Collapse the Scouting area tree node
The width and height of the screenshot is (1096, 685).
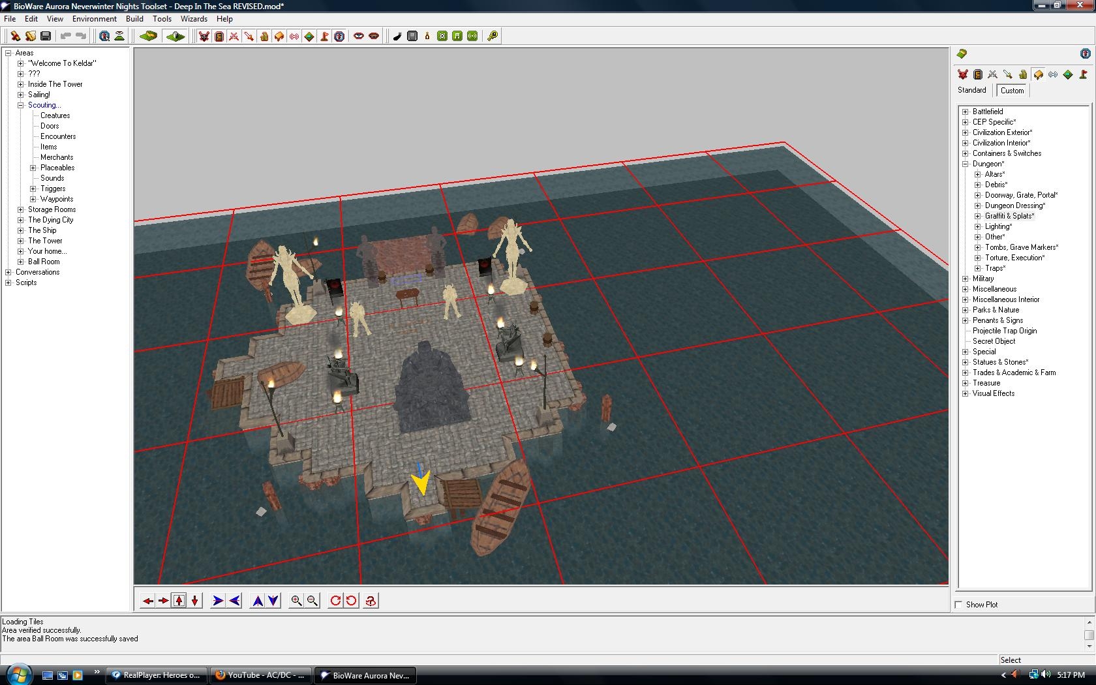pyautogui.click(x=20, y=105)
